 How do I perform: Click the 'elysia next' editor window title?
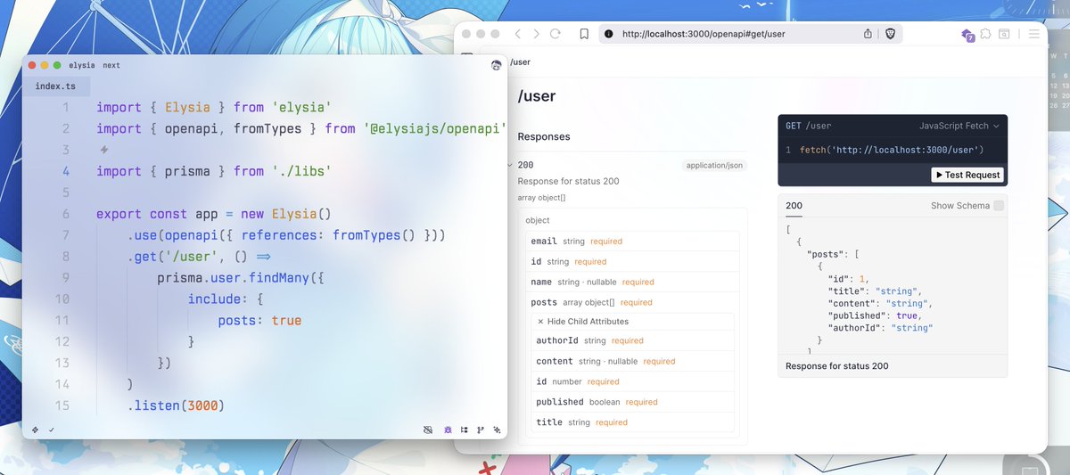pyautogui.click(x=94, y=65)
